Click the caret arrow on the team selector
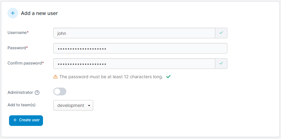This screenshot has width=281, height=139. click(89, 106)
